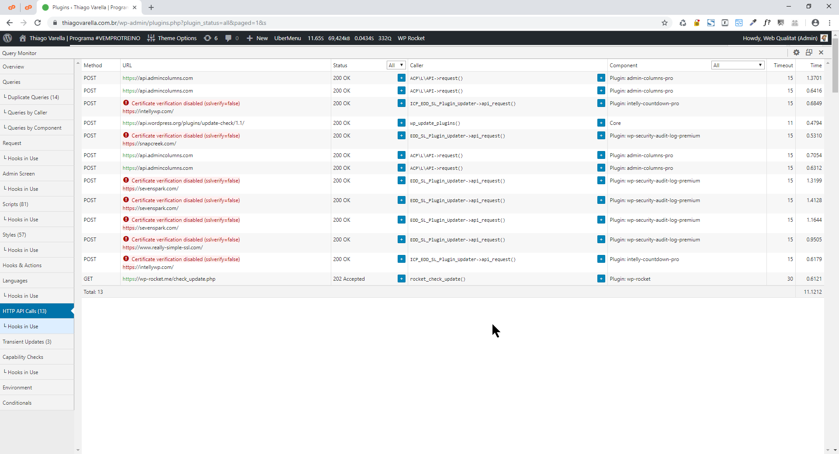This screenshot has width=839, height=454.
Task: Open the updates icon showing 6
Action: [x=211, y=38]
